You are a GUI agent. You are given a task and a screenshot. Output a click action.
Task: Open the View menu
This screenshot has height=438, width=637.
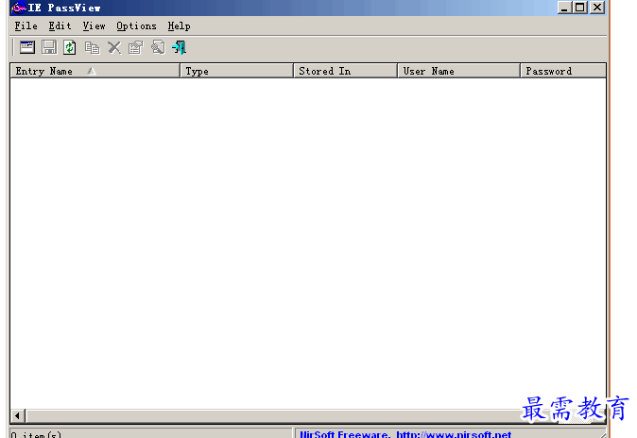pos(94,26)
